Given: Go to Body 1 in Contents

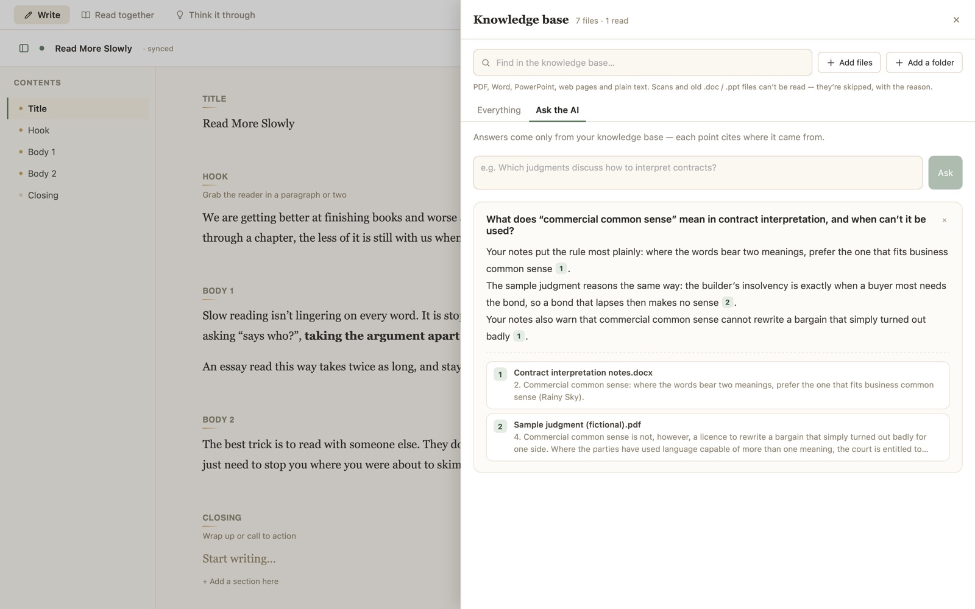Looking at the screenshot, I should [77, 152].
